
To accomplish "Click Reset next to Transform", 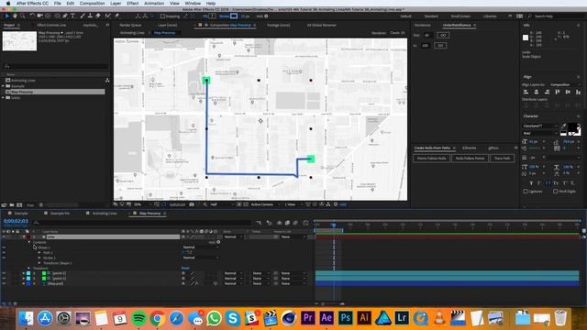I will 185,268.
